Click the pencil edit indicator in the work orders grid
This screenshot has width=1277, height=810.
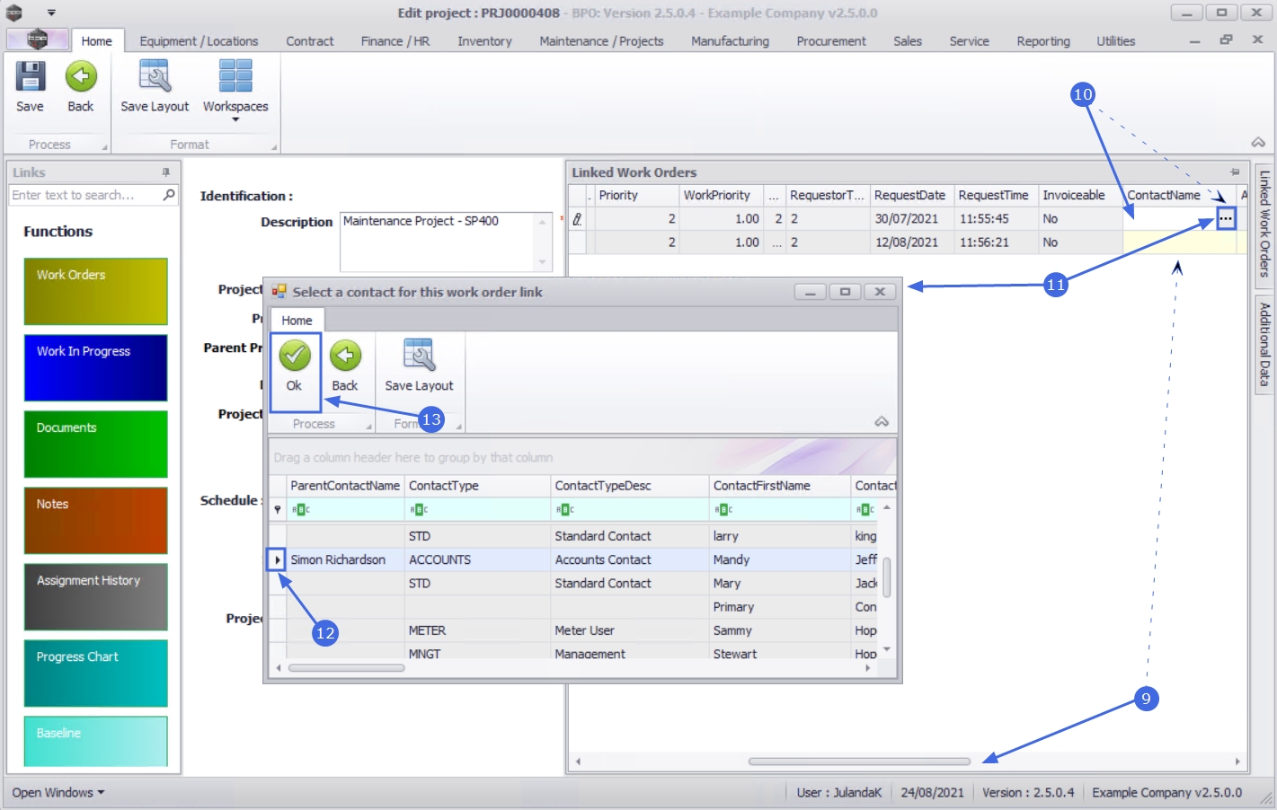point(577,218)
